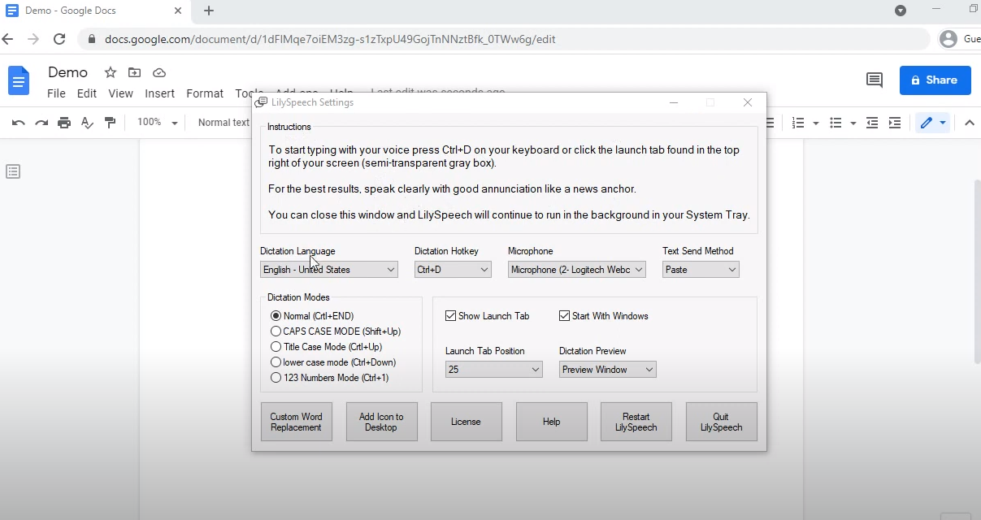
Task: Open the Launch Tab Position dropdown
Action: [494, 370]
